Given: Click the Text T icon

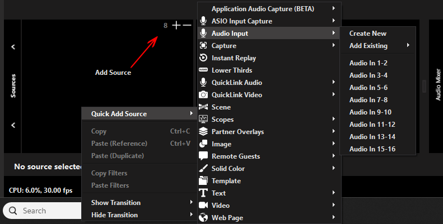Looking at the screenshot, I should point(203,193).
